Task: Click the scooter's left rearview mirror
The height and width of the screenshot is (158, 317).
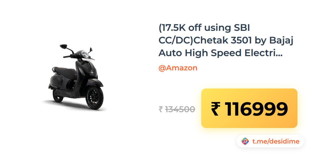Action: point(64,47)
